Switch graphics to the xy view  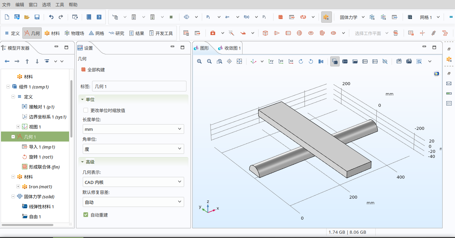pos(271,61)
